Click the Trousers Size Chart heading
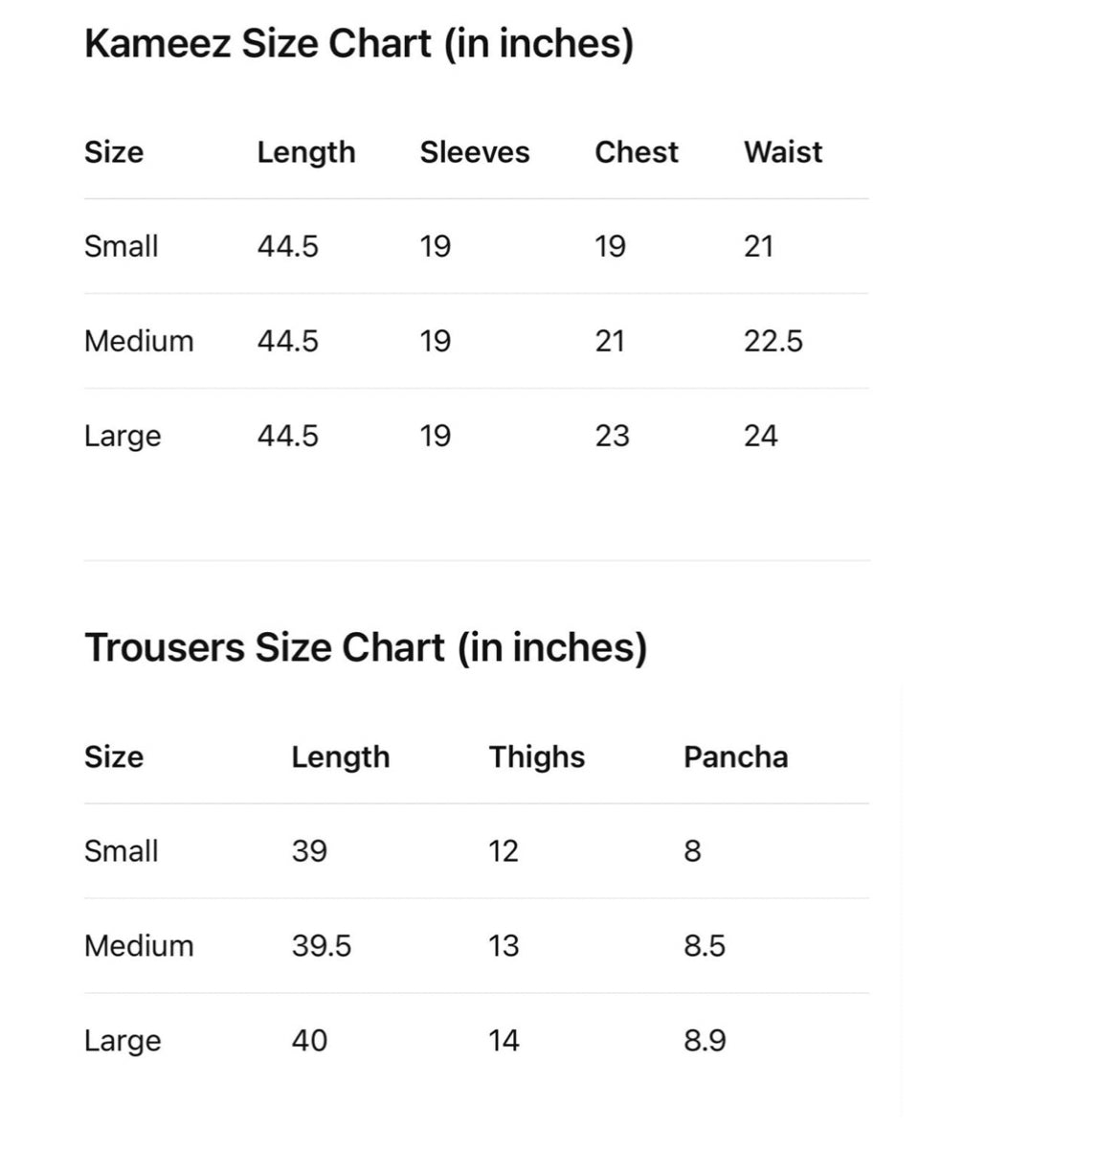 [366, 648]
